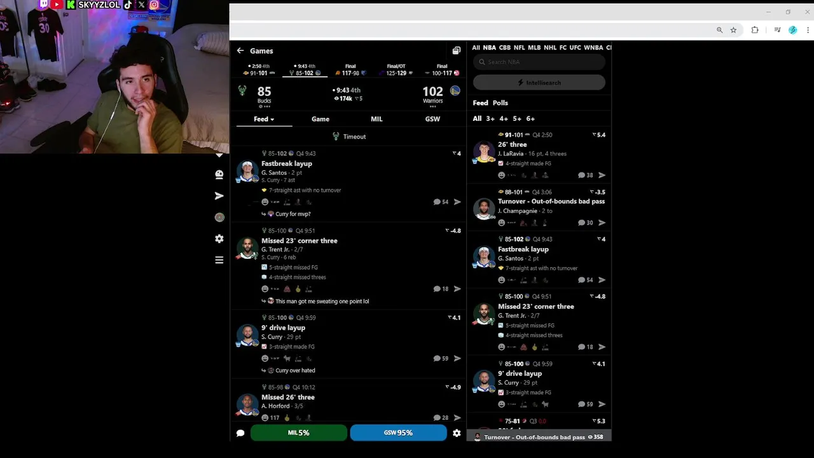The height and width of the screenshot is (458, 814).
Task: Click bottom Turnover ticker with 358
Action: coord(539,438)
